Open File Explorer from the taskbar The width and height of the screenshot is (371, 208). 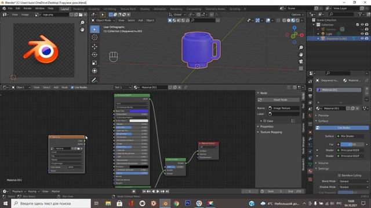point(108,203)
